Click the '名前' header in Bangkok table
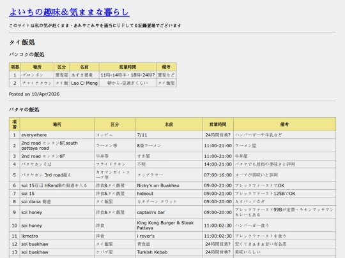This screenshot has width=345, height=258. [84, 67]
